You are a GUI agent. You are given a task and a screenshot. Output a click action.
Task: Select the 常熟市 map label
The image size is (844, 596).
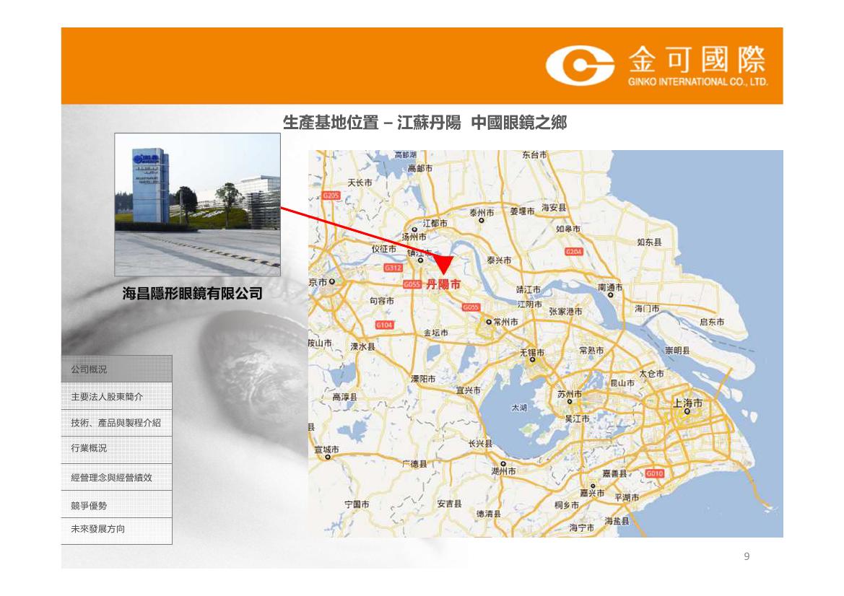point(591,350)
